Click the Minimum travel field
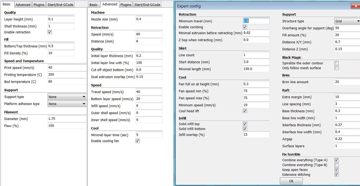This screenshot has width=360, height=186. [x=256, y=21]
